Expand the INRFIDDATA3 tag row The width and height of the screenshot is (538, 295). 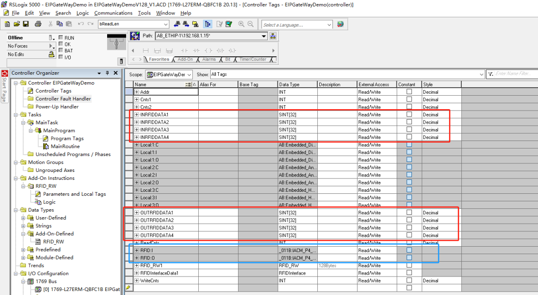click(137, 130)
